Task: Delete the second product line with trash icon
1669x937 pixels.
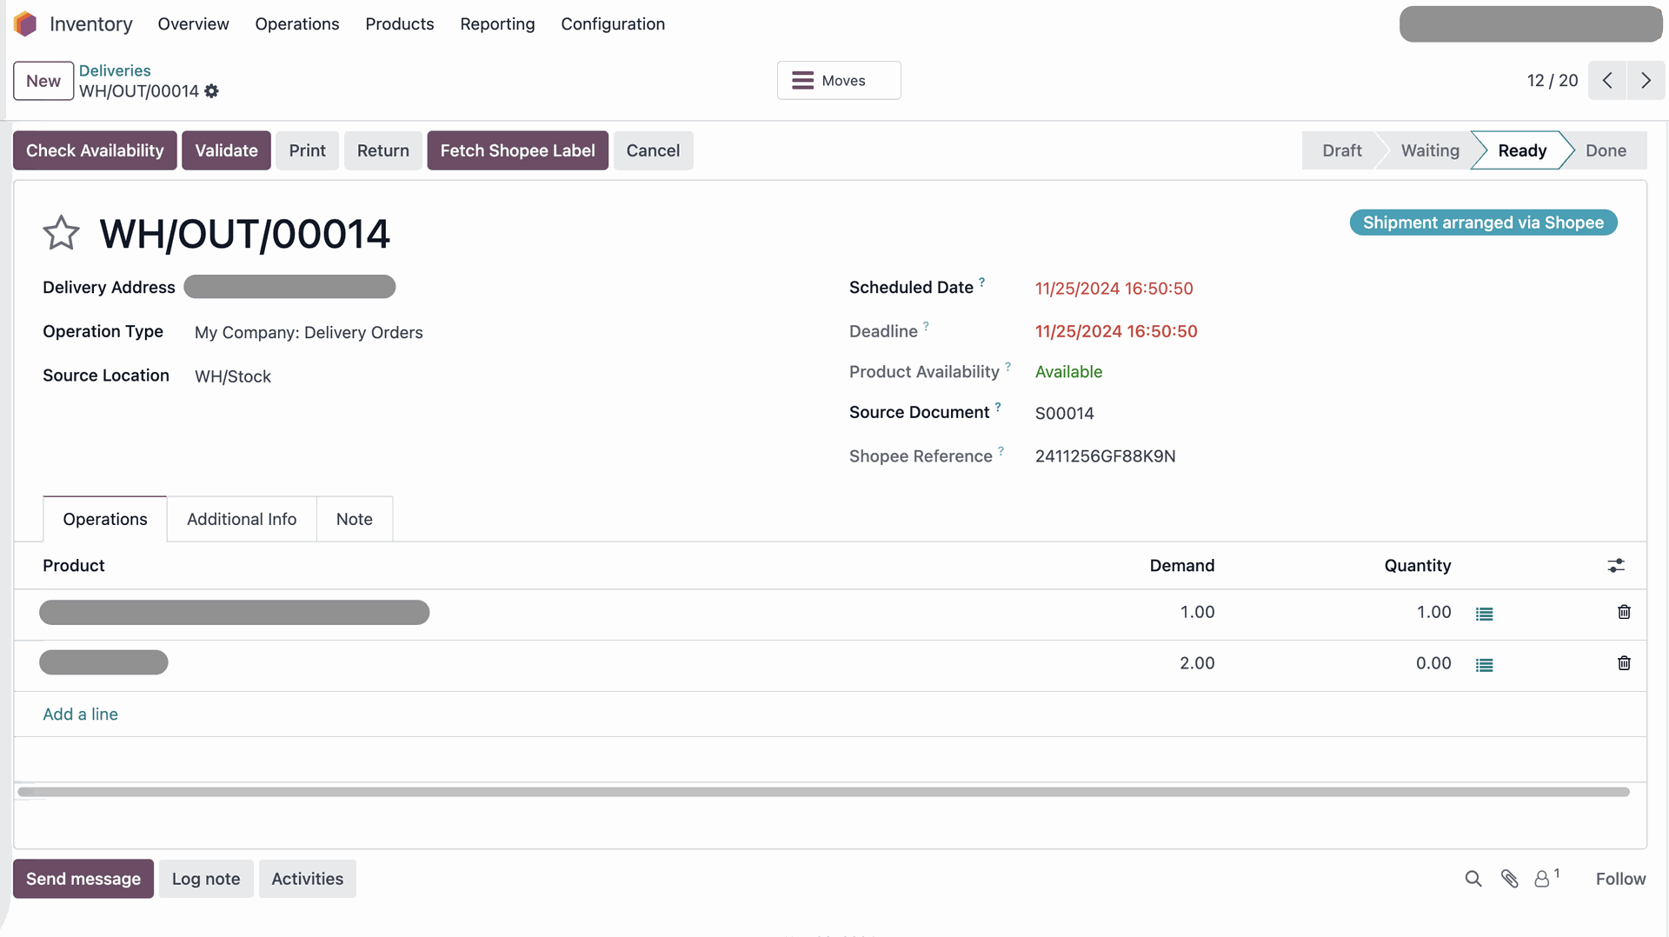Action: 1624,662
